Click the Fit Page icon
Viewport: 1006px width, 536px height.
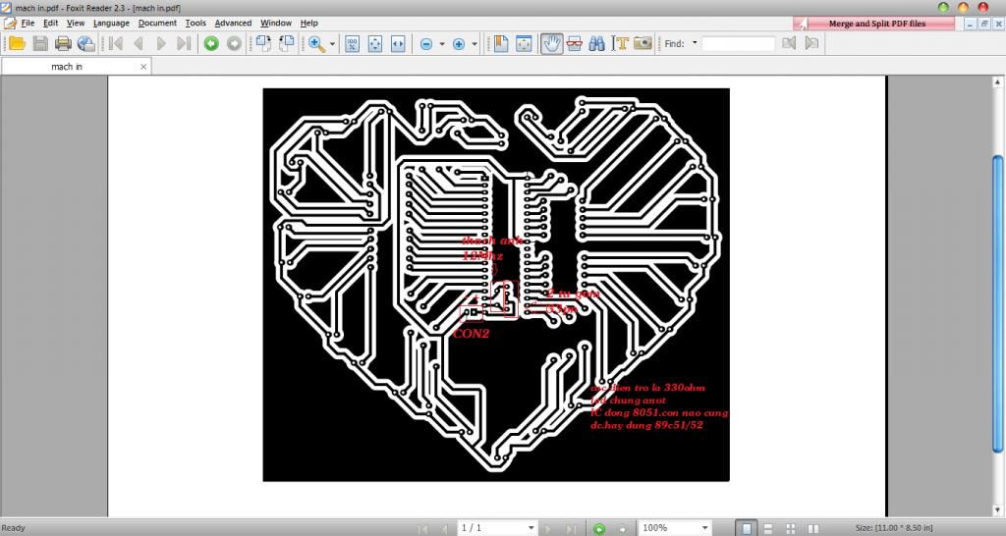375,43
